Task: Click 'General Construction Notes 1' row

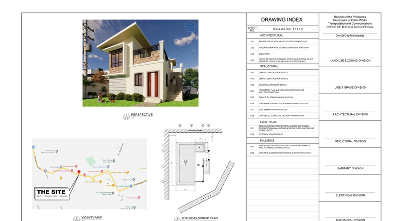Action: click(x=282, y=72)
